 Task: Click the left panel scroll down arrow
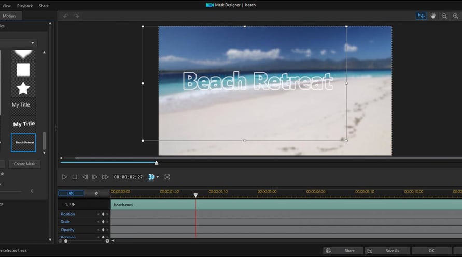[50, 240]
